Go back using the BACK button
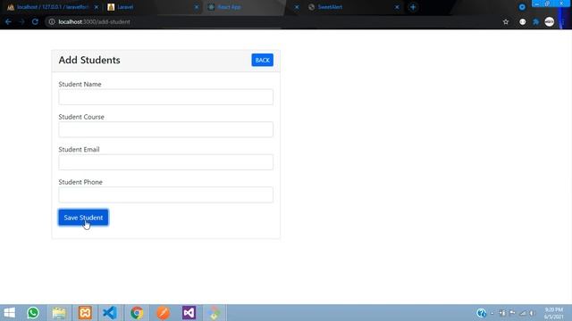 (262, 60)
